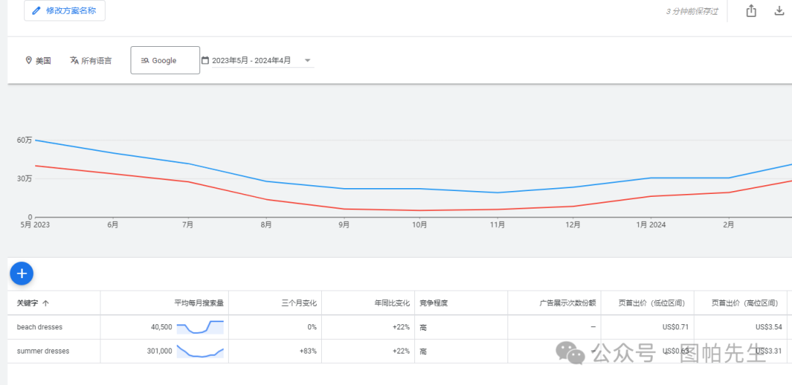Click the pencil icon beside 修改方案名称
Screen dimensions: 792x385
(x=37, y=11)
